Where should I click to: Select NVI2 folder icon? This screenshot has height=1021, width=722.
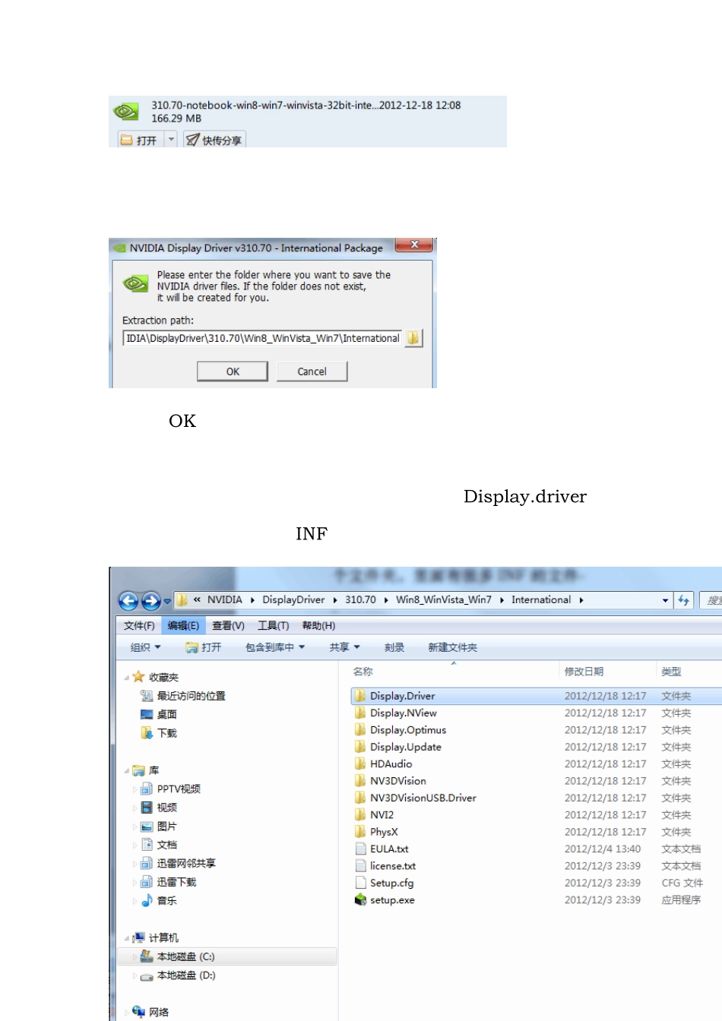point(360,814)
